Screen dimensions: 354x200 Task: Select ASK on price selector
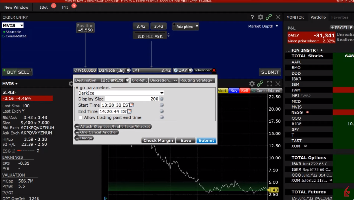[159, 36]
